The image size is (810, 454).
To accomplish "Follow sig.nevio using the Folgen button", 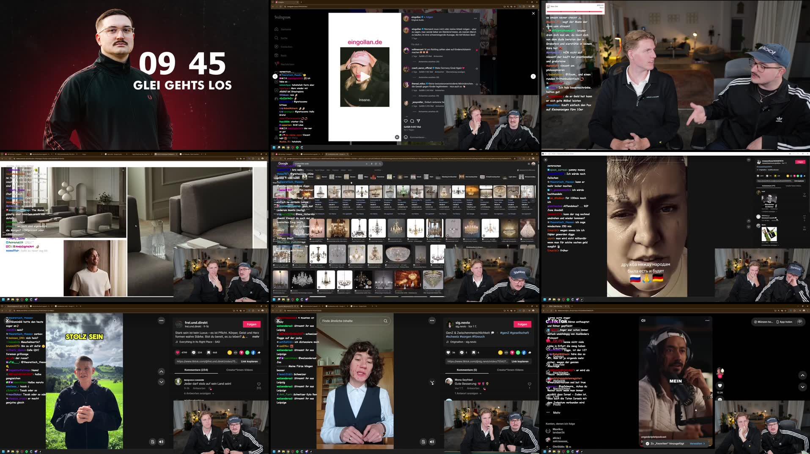I will click(x=522, y=324).
